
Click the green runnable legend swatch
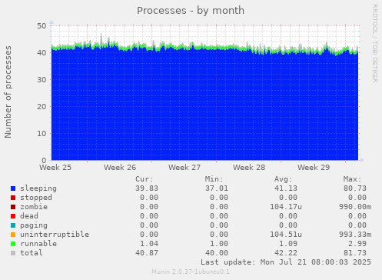pyautogui.click(x=13, y=244)
